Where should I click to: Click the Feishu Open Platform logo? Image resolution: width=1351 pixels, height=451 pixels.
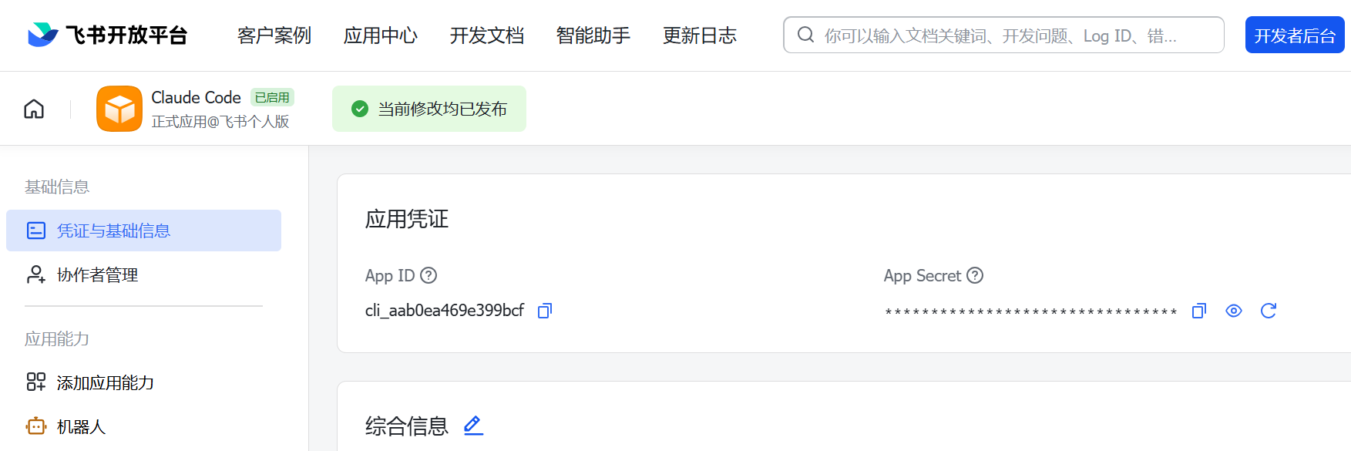[108, 35]
